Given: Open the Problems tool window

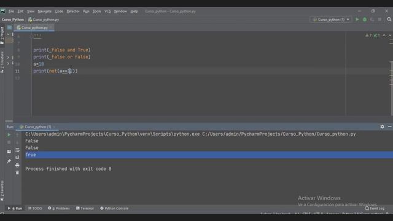Looking at the screenshot, I should (59, 208).
